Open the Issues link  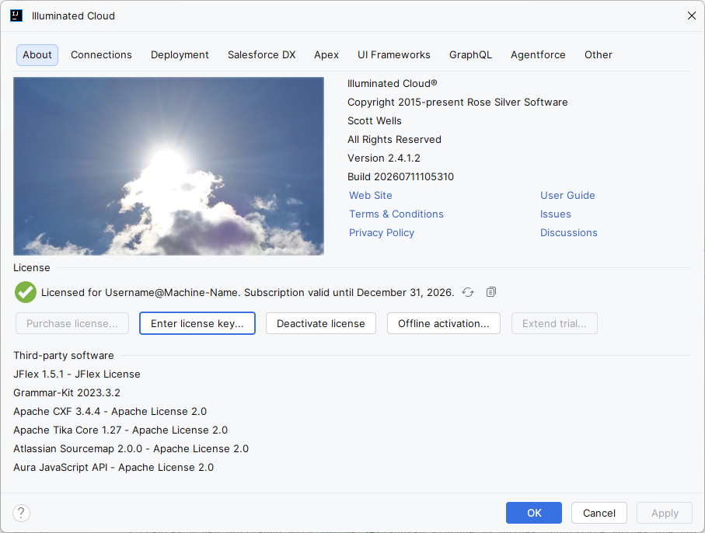pos(555,214)
